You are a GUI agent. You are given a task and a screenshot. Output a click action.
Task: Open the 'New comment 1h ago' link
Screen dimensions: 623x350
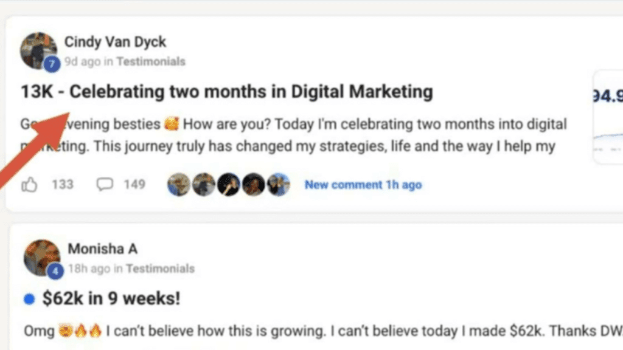[x=363, y=184]
